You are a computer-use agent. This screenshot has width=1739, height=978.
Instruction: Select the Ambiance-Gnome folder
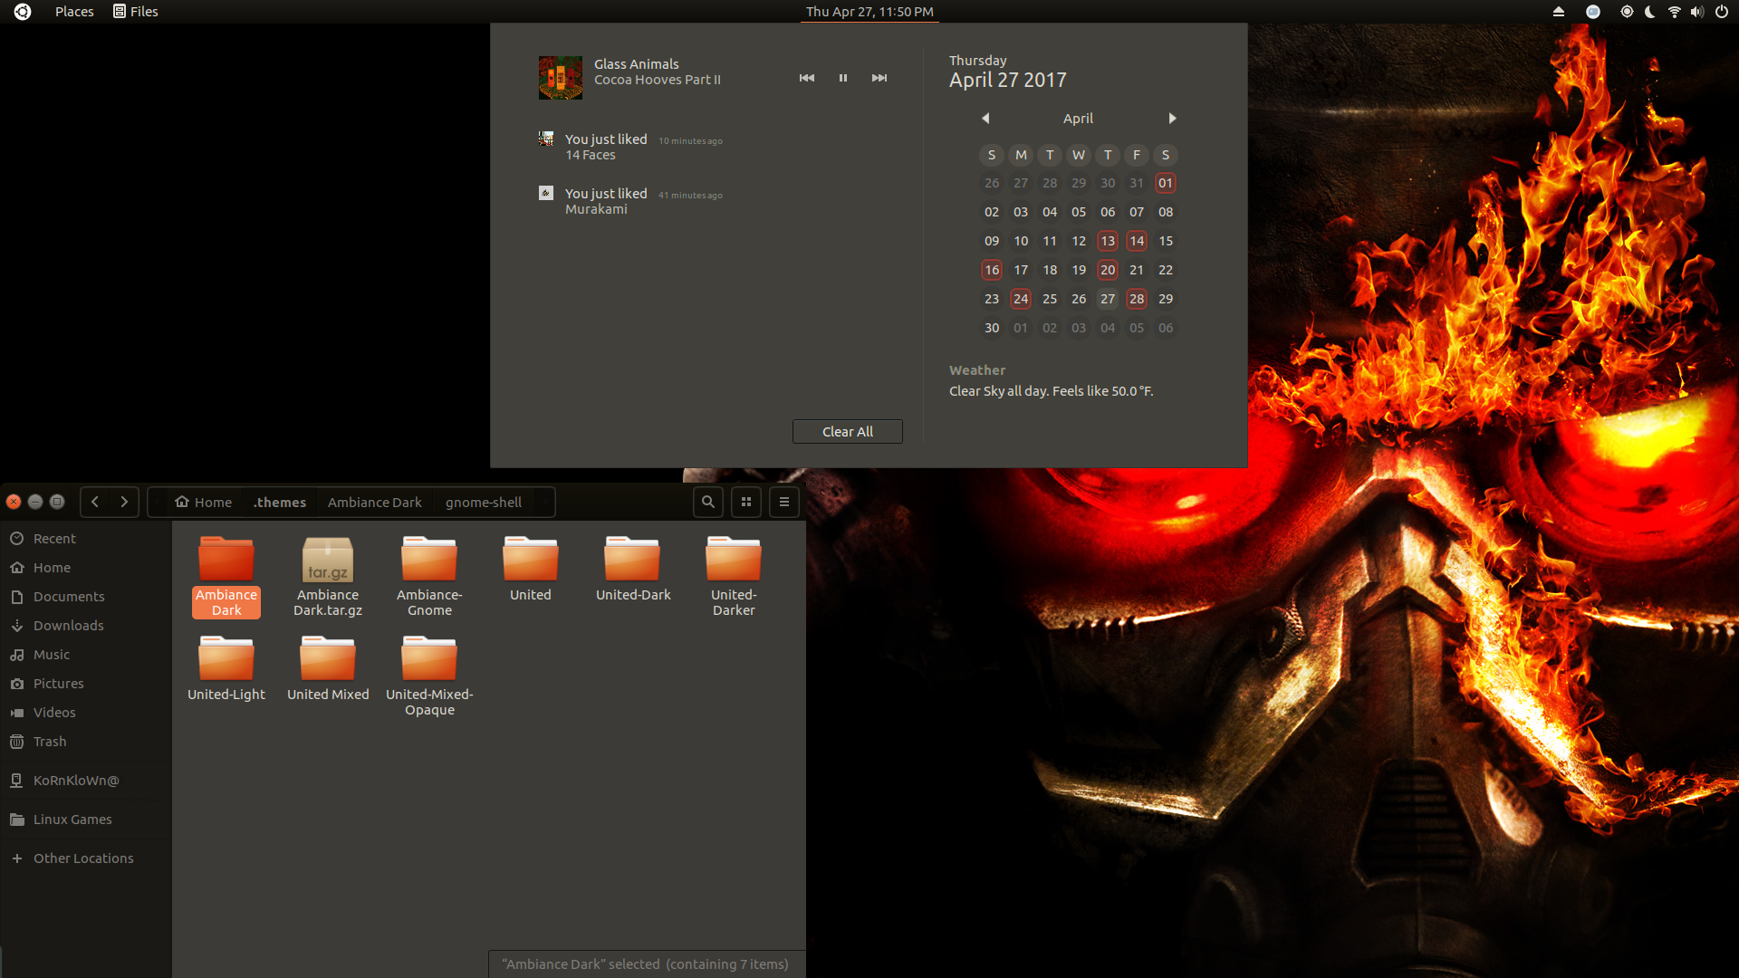pos(429,576)
